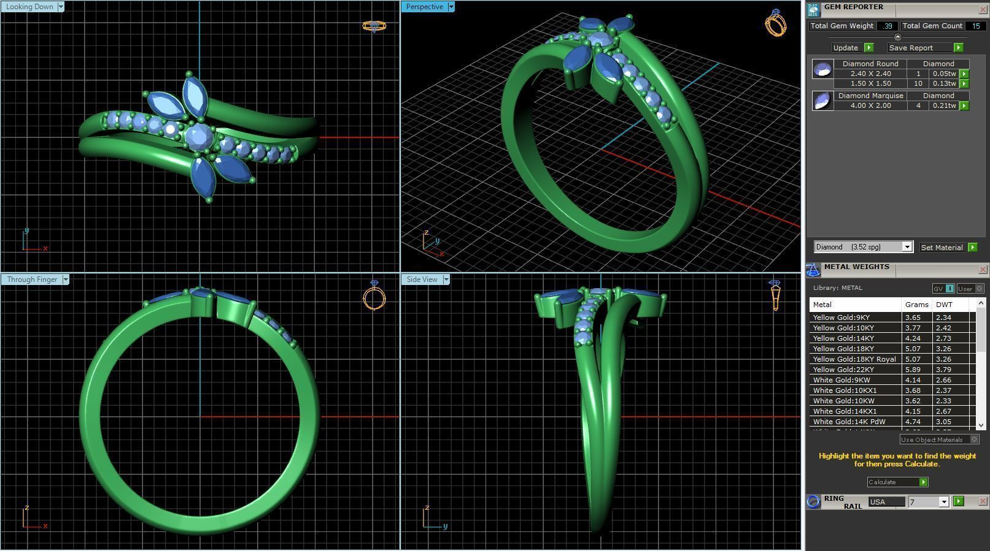
Task: Click the Total Gem Count value field
Action: (975, 26)
